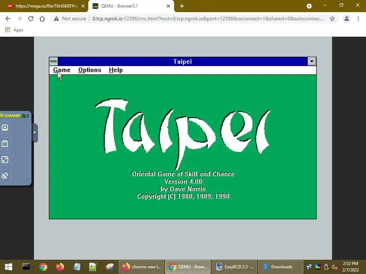Select the QEMU - Browser3.1 tab

131,6
